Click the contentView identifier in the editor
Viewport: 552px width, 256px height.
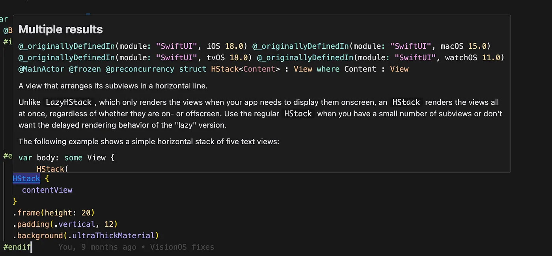(47, 190)
